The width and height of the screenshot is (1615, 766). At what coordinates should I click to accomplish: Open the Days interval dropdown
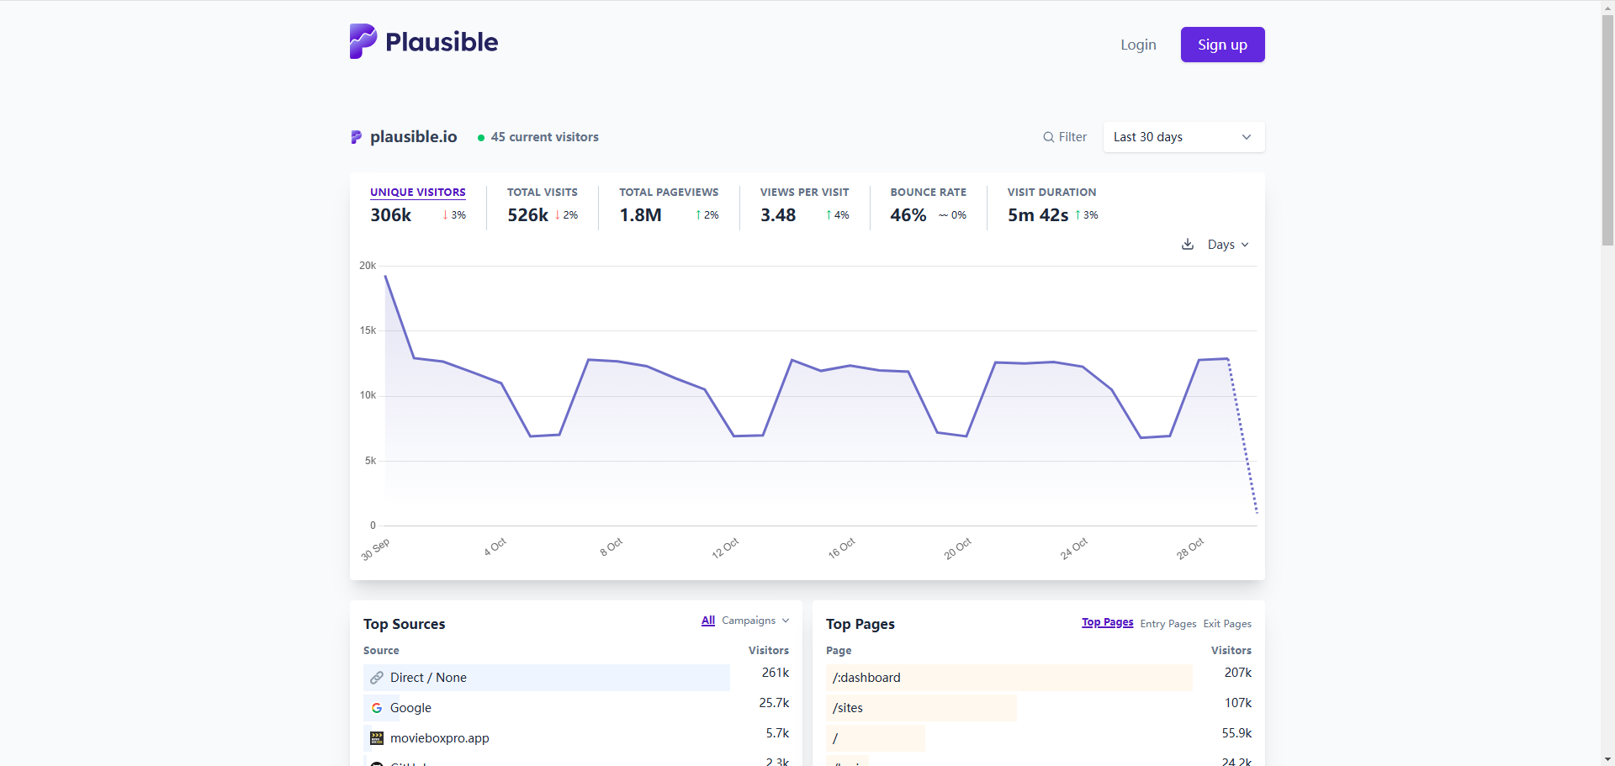[1228, 245]
